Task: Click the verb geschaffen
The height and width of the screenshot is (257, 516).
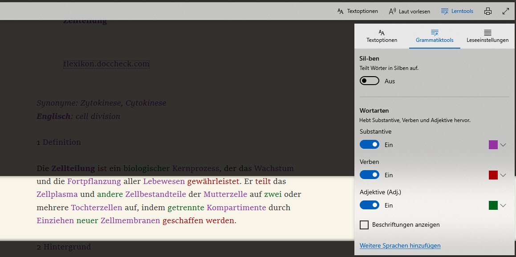Action: [x=183, y=221]
